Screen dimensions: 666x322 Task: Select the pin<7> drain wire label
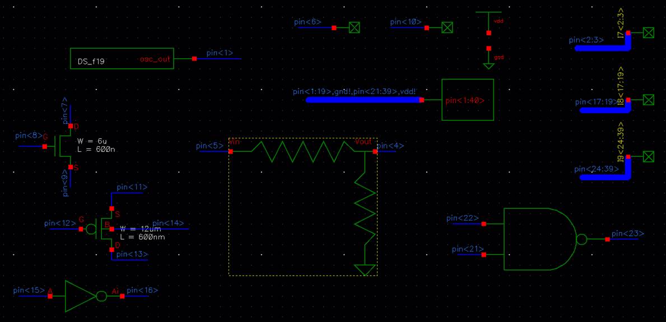click(65, 110)
